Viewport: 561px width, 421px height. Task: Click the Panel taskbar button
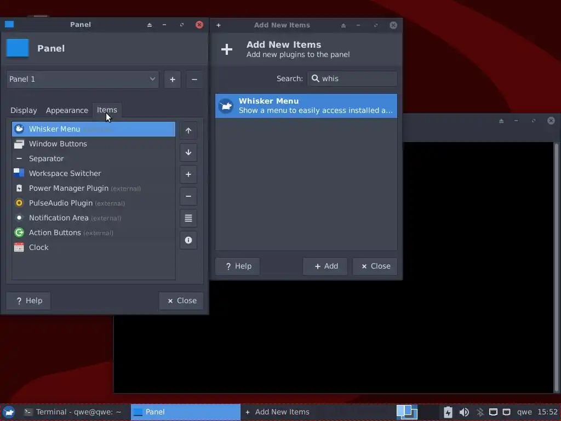185,412
